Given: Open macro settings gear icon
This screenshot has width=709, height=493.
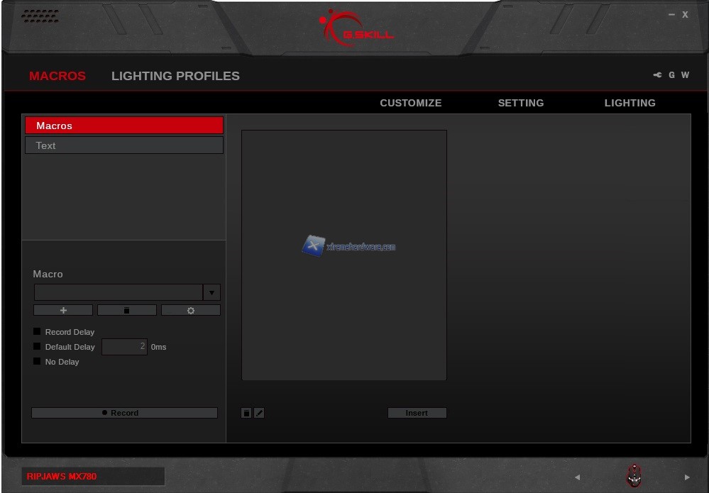Looking at the screenshot, I should pyautogui.click(x=191, y=311).
